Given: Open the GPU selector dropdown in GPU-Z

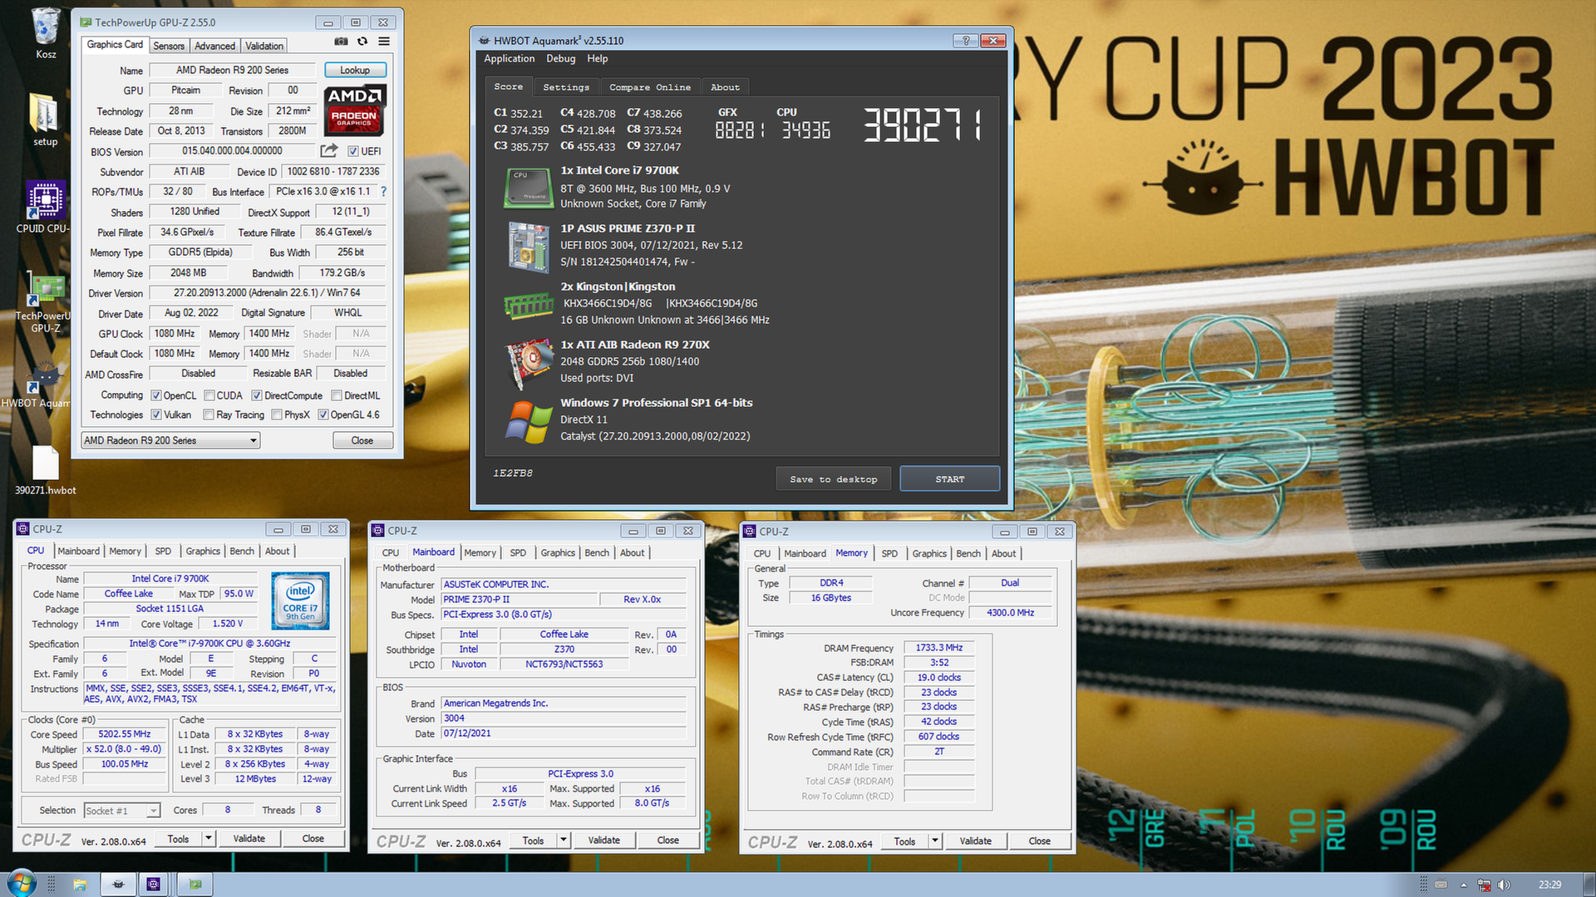Looking at the screenshot, I should point(170,440).
